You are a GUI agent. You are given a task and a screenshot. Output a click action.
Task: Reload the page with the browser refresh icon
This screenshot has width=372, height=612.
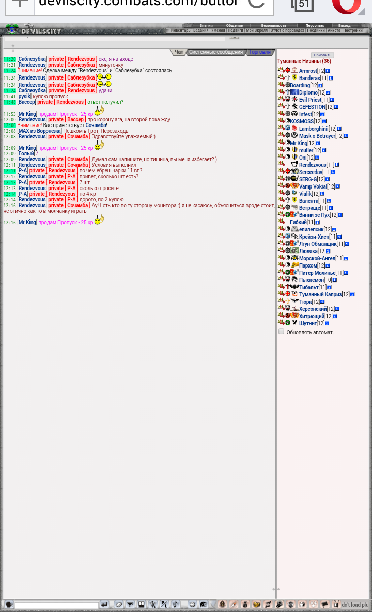click(256, 5)
